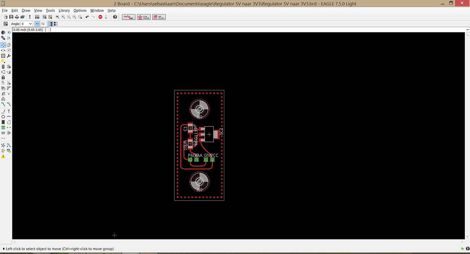Select the Delete trash tool
Screen dimensions: 470x254
tap(3, 67)
